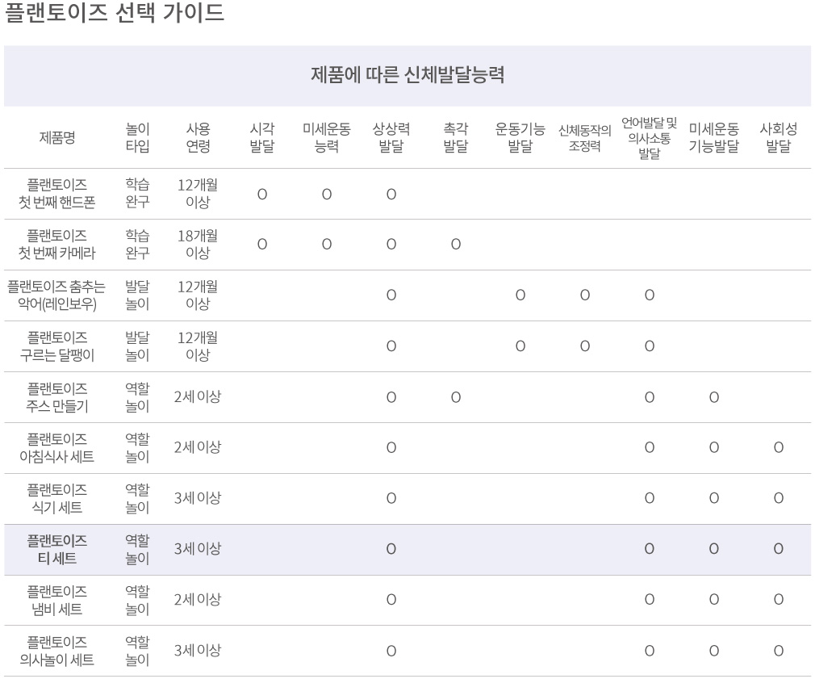The image size is (815, 683).
Task: Click 미세운동 능력 mark in 핸드폰 row
Action: coord(327,195)
